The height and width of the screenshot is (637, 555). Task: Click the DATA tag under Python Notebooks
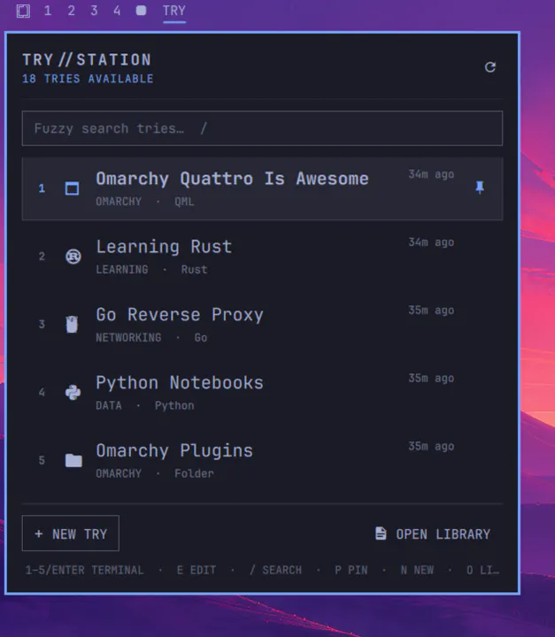point(109,405)
